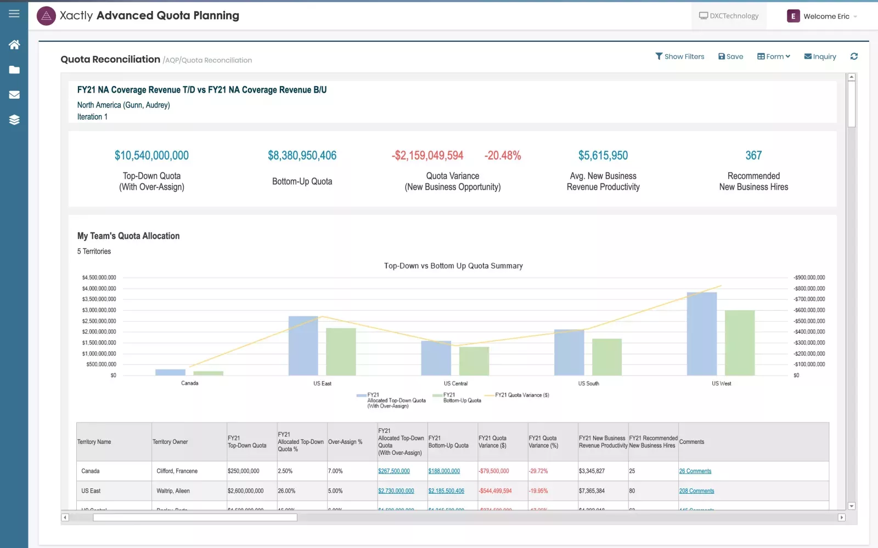Open the envelope messages icon in sidebar

pos(14,95)
